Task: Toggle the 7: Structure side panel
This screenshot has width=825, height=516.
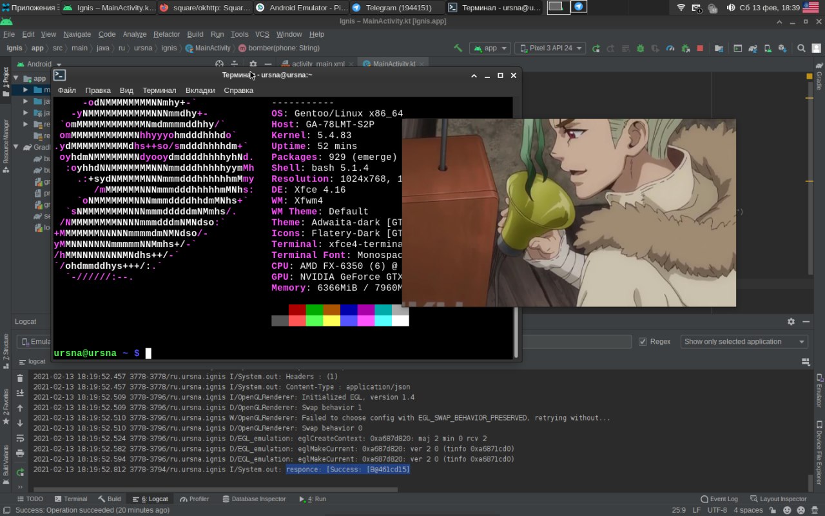Action: (x=6, y=350)
